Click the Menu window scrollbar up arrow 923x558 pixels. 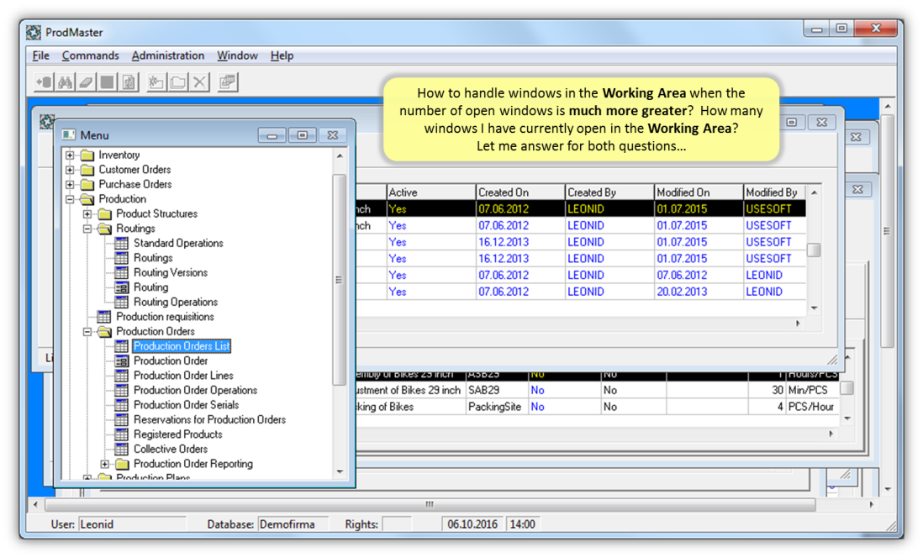(x=340, y=156)
